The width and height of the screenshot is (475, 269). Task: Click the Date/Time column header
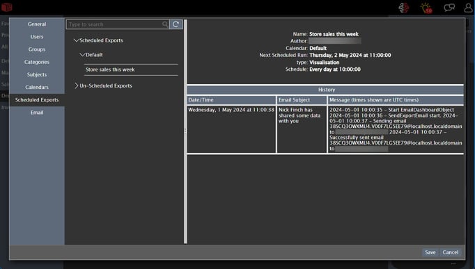(x=231, y=100)
